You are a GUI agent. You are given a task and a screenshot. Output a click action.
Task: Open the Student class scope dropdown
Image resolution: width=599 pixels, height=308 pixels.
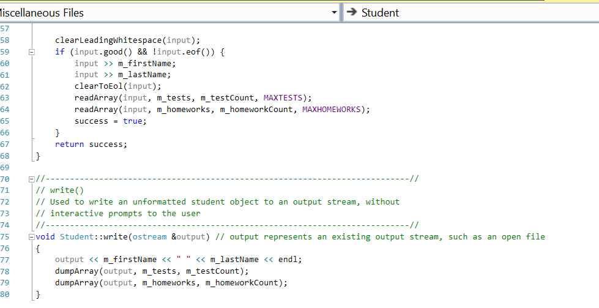[x=471, y=13]
